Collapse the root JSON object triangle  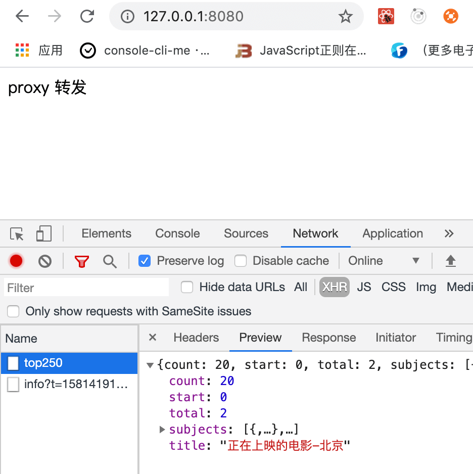150,365
